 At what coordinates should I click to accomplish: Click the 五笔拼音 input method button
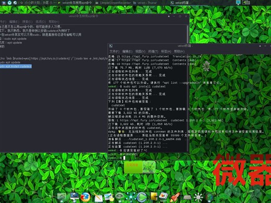(x=133, y=167)
